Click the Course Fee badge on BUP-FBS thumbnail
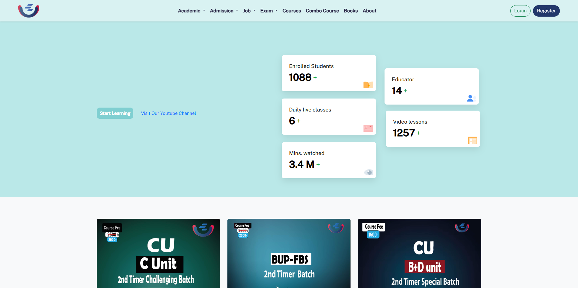The height and width of the screenshot is (288, 578). coord(243,225)
